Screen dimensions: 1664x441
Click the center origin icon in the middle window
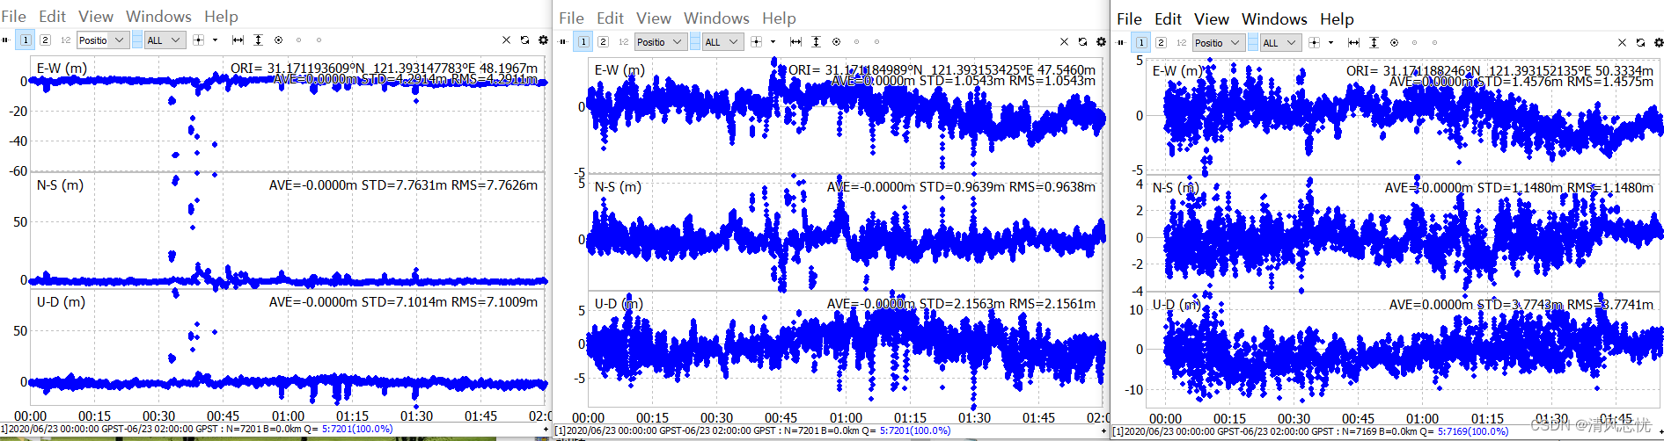click(756, 41)
